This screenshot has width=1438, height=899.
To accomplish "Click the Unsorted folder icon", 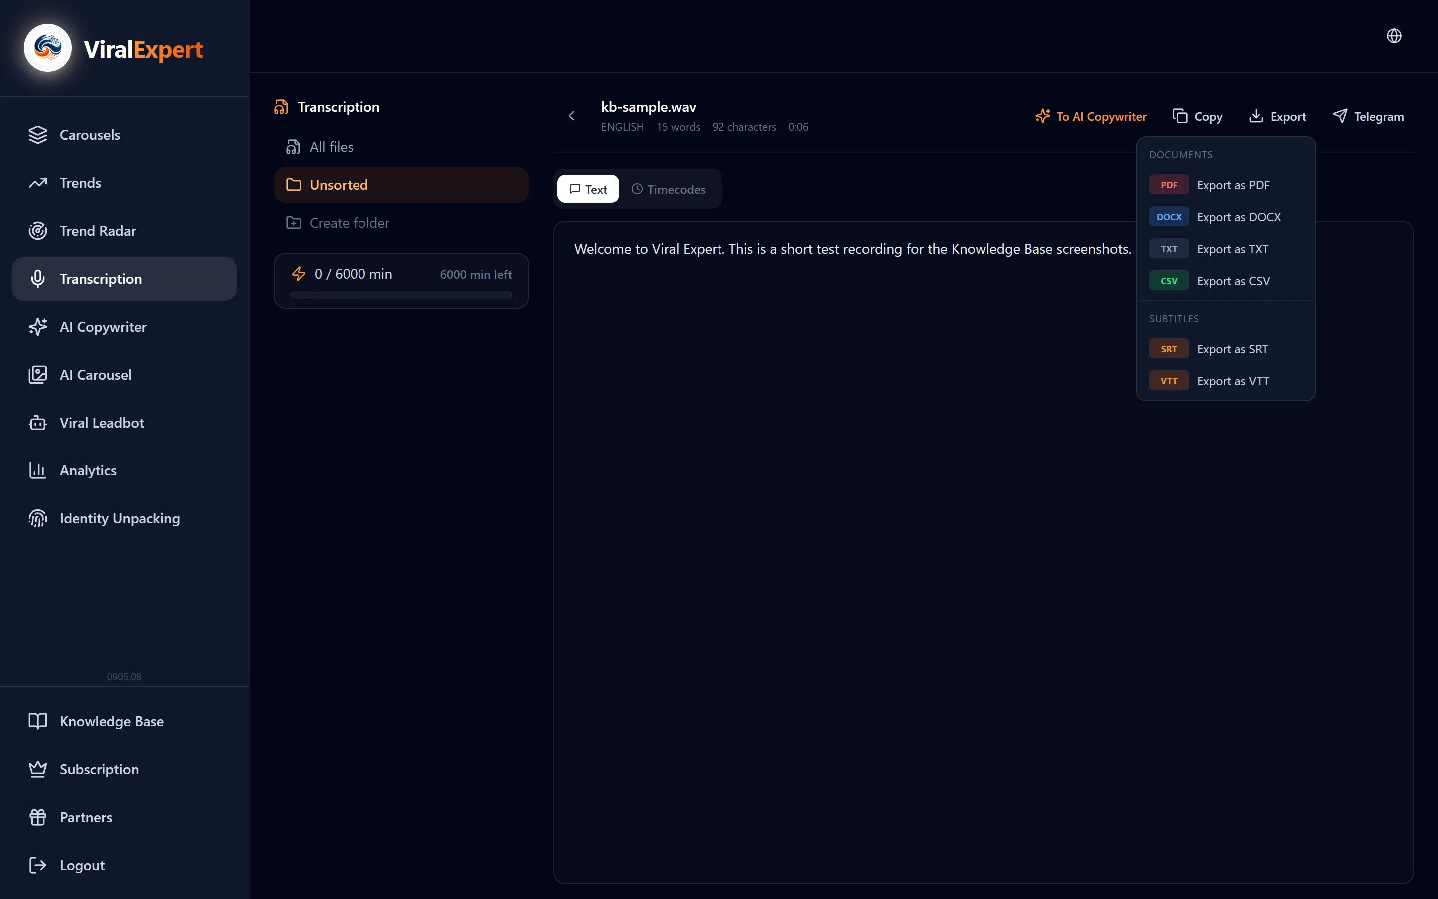I will tap(294, 185).
